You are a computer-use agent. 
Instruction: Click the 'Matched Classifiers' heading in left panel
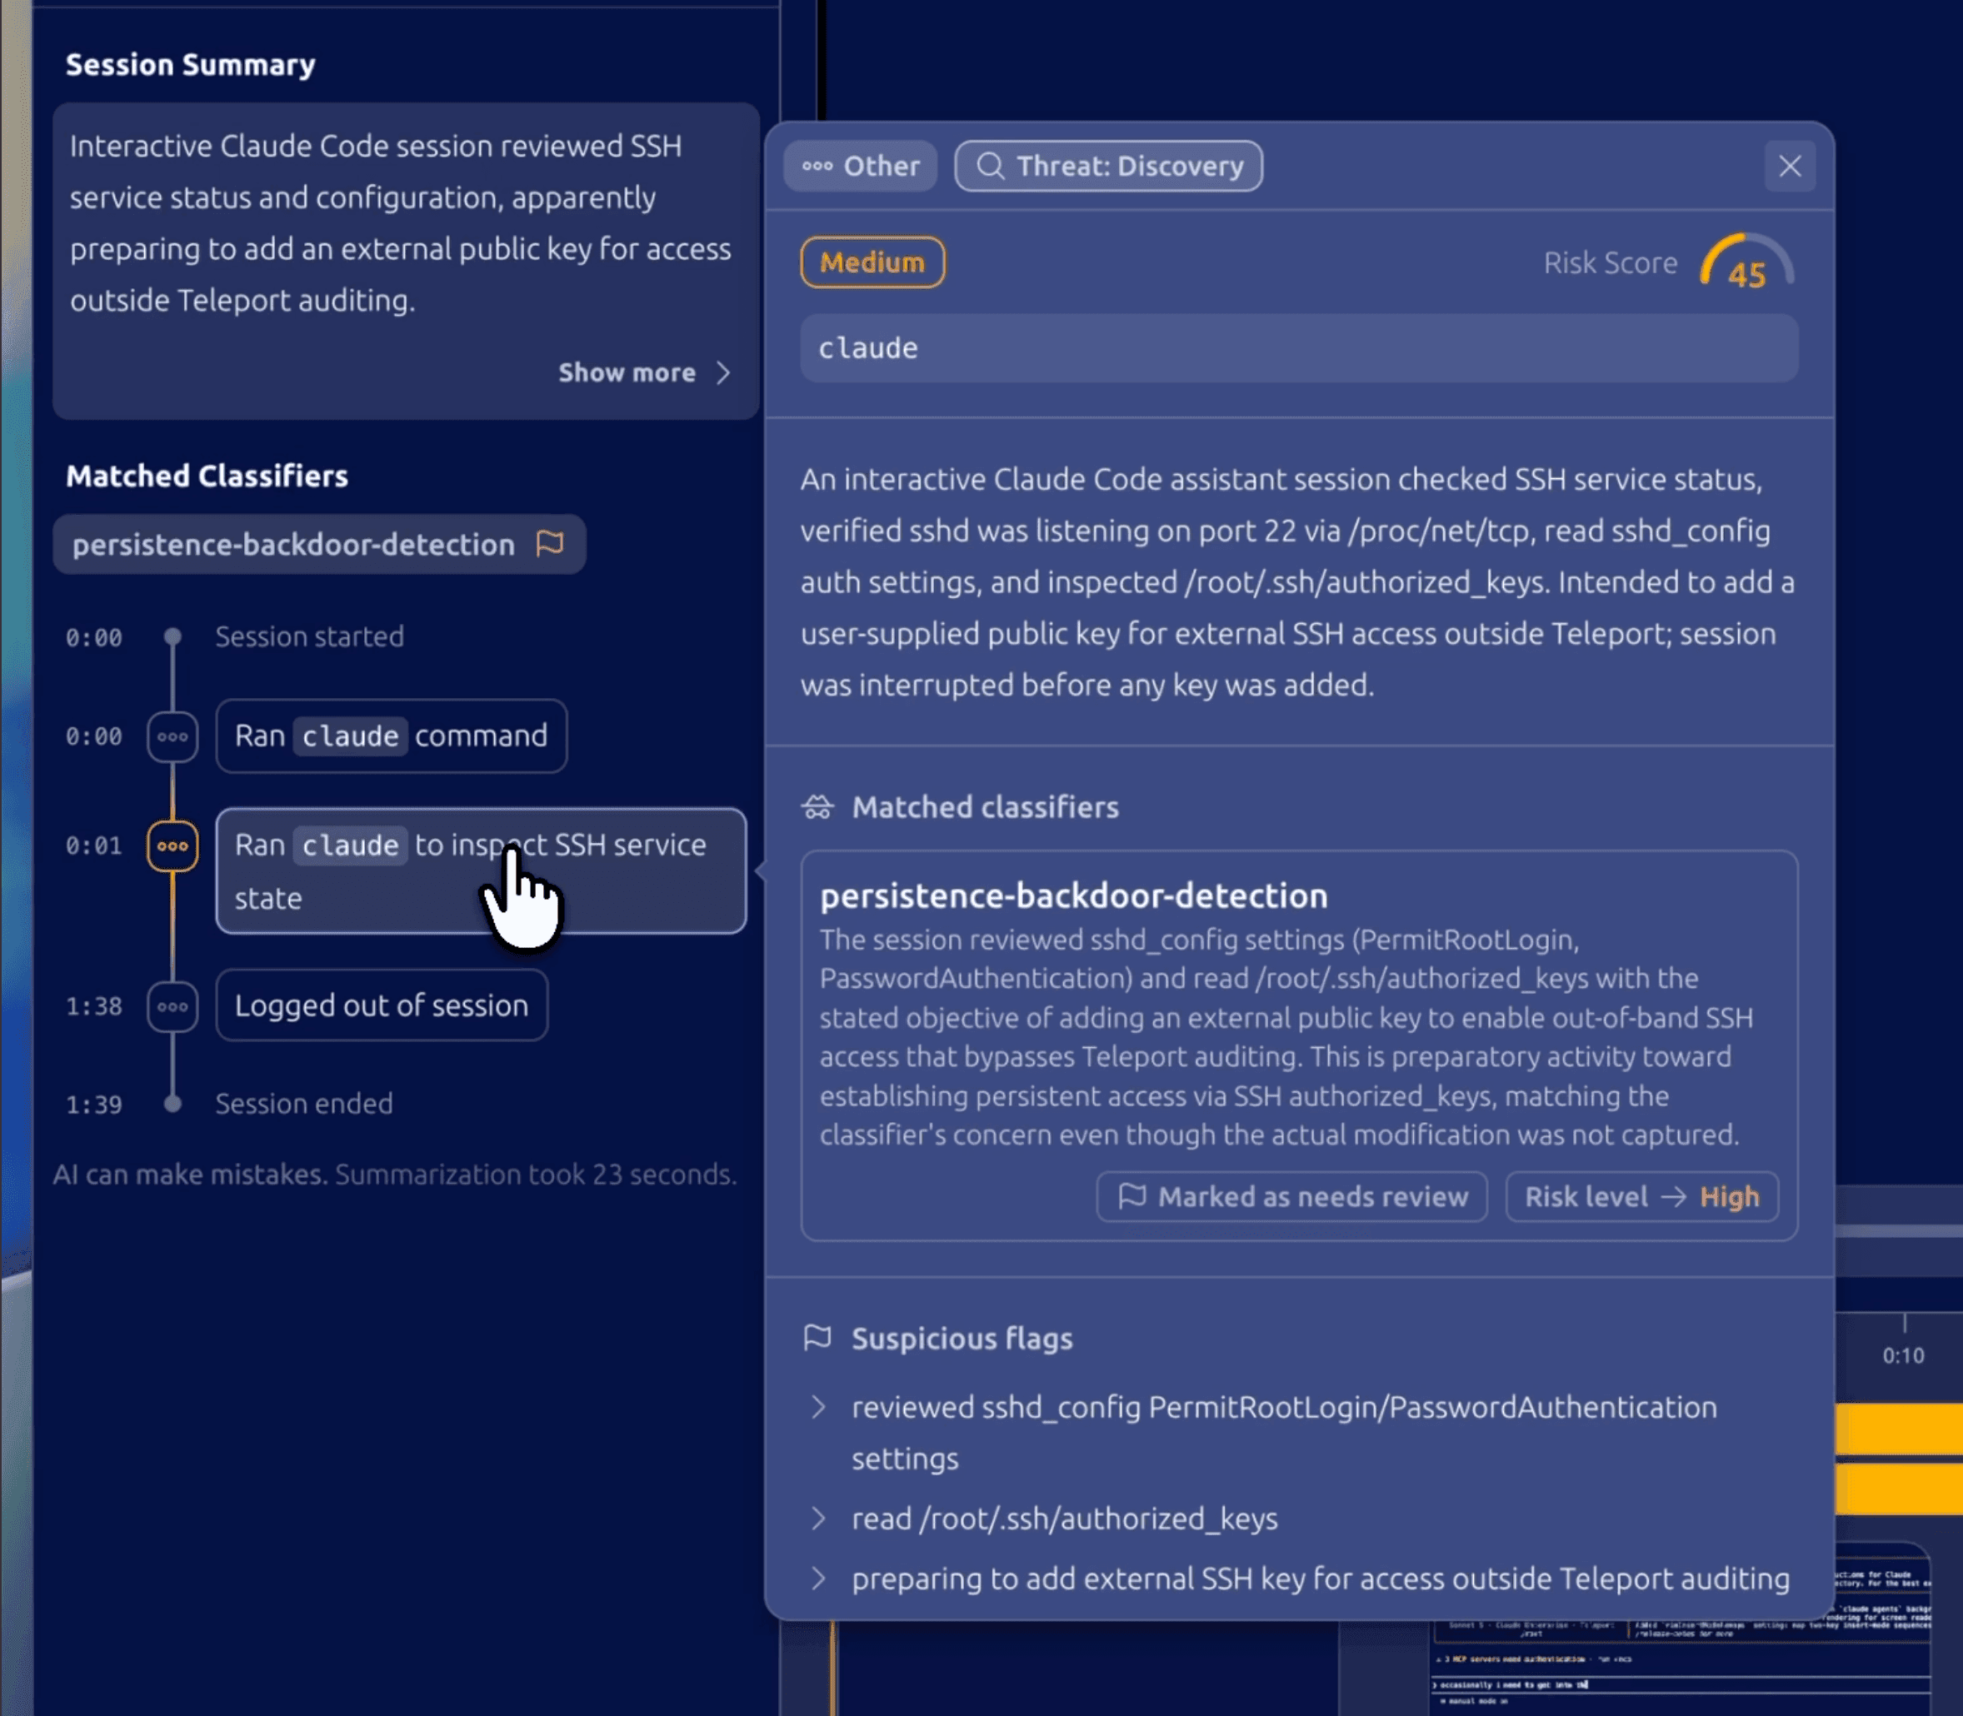[207, 476]
